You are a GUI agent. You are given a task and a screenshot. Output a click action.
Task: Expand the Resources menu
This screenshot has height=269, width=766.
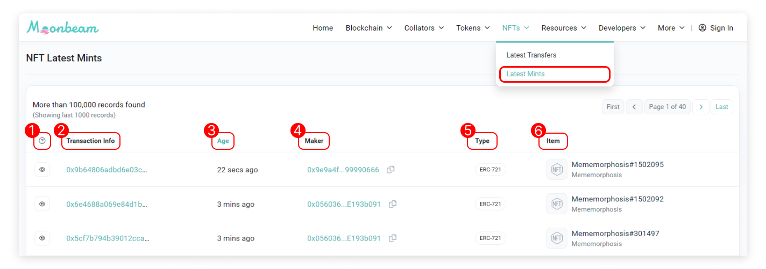(x=564, y=28)
